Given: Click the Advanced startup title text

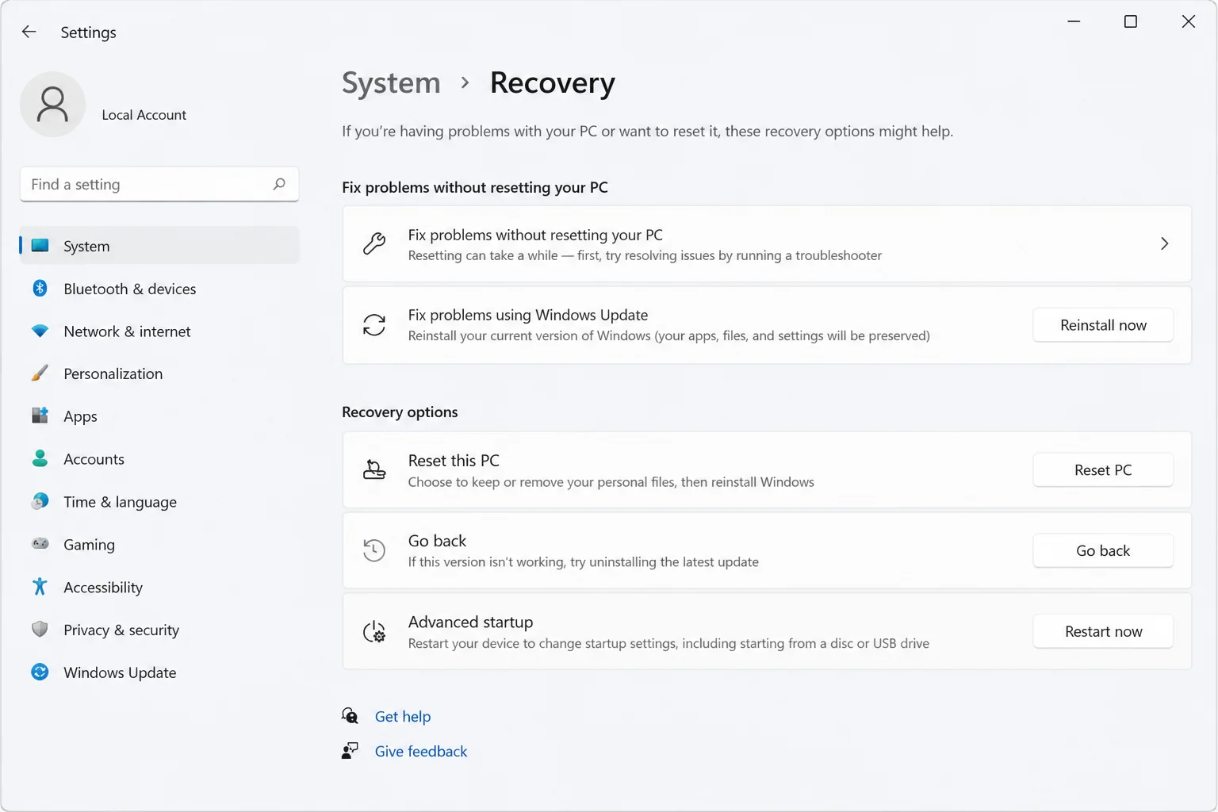Looking at the screenshot, I should point(470,622).
